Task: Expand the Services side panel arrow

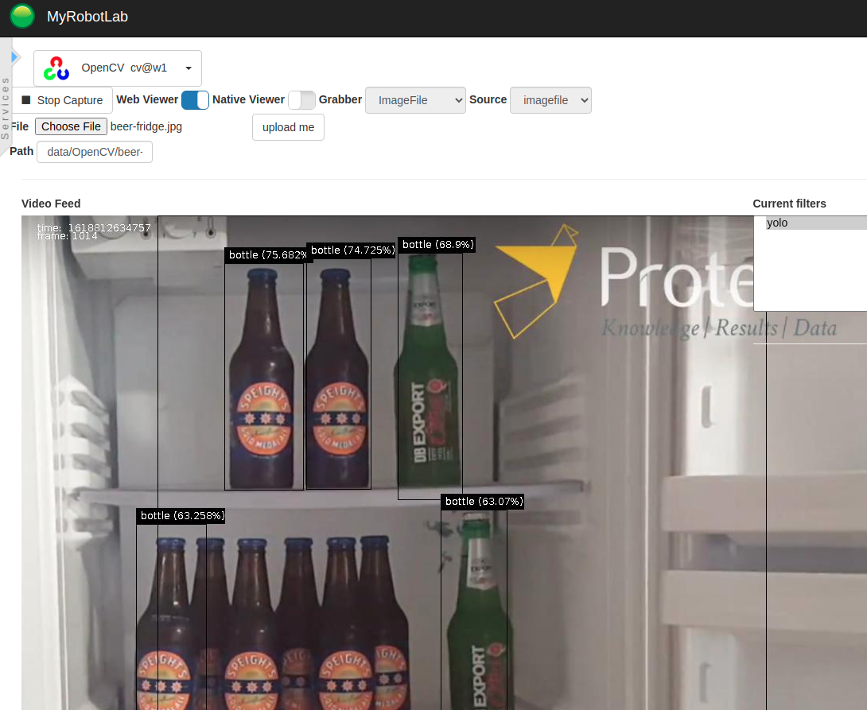Action: click(x=15, y=56)
